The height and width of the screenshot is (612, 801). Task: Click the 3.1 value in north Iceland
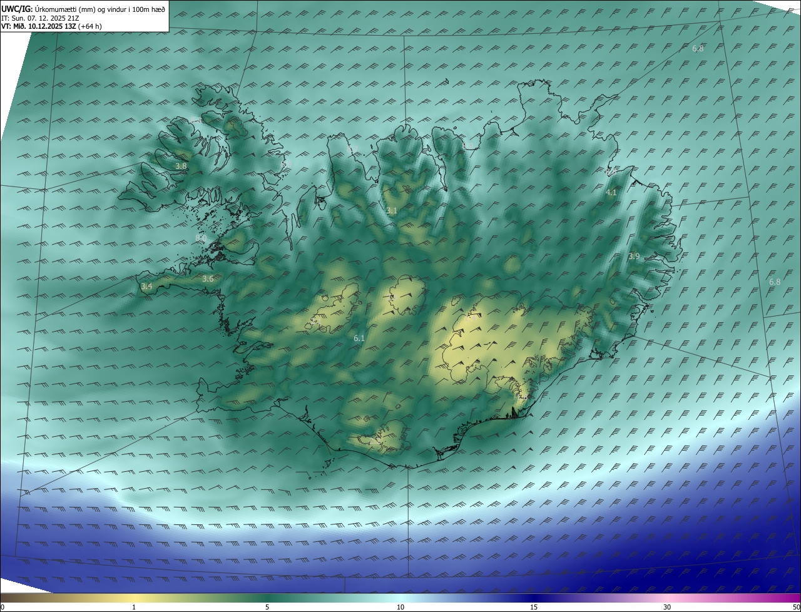point(391,211)
